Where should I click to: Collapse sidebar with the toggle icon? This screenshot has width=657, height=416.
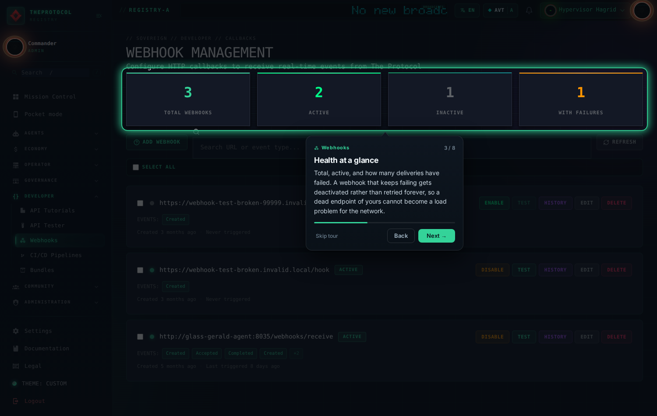click(x=99, y=16)
